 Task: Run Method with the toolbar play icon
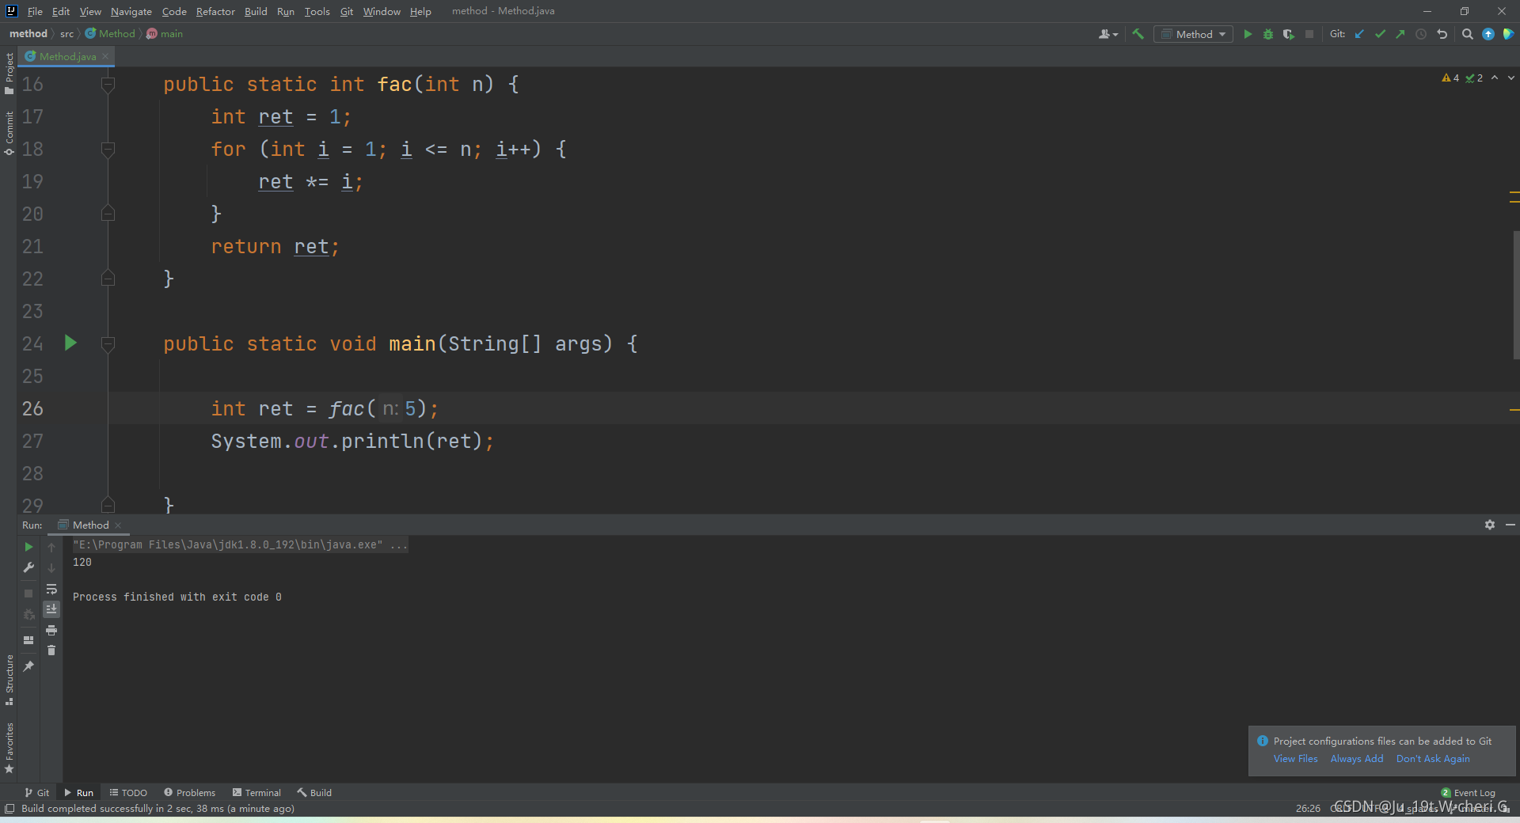click(1248, 34)
